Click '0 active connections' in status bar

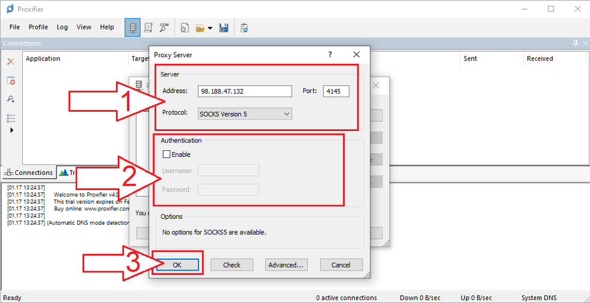(x=346, y=298)
